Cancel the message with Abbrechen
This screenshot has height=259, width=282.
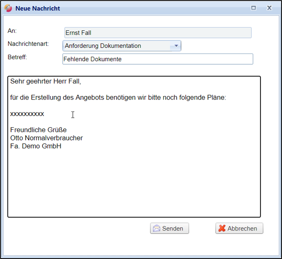click(x=239, y=229)
